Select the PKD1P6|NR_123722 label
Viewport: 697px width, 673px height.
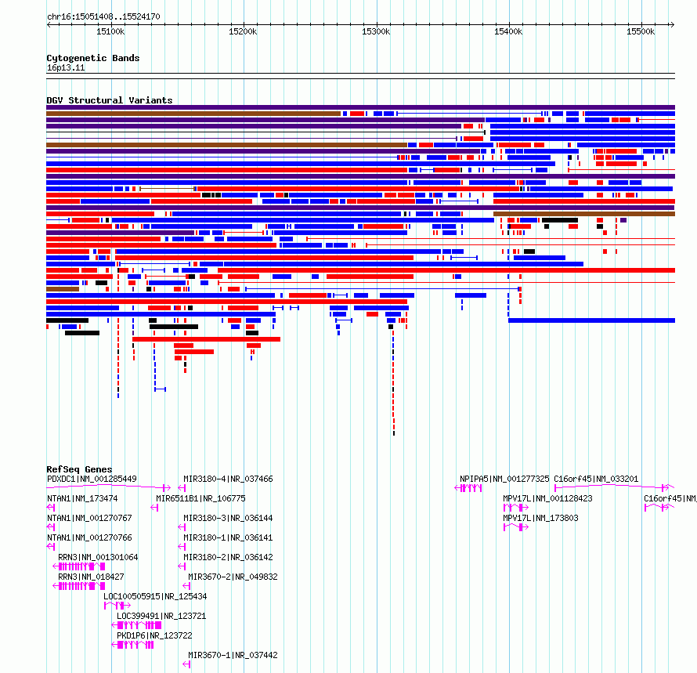(x=154, y=635)
